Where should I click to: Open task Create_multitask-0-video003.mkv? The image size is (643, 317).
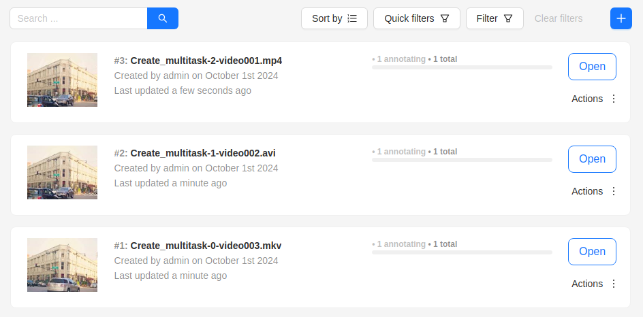(591, 252)
